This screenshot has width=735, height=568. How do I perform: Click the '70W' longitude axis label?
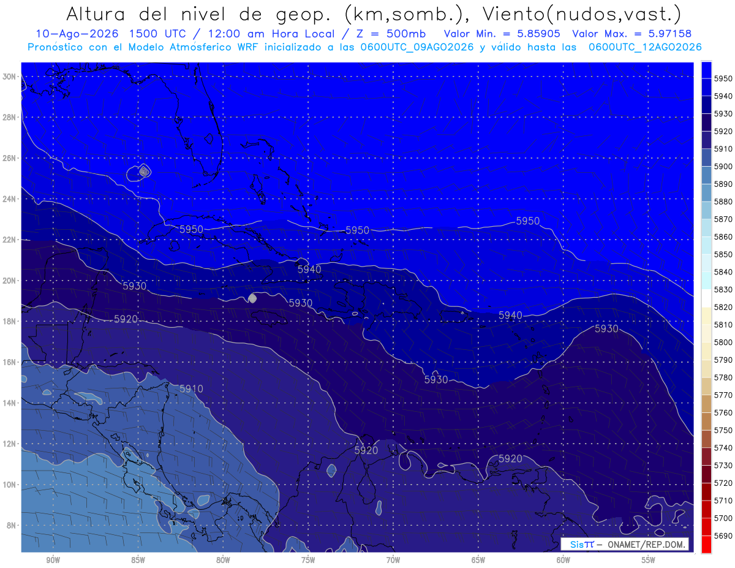393,561
